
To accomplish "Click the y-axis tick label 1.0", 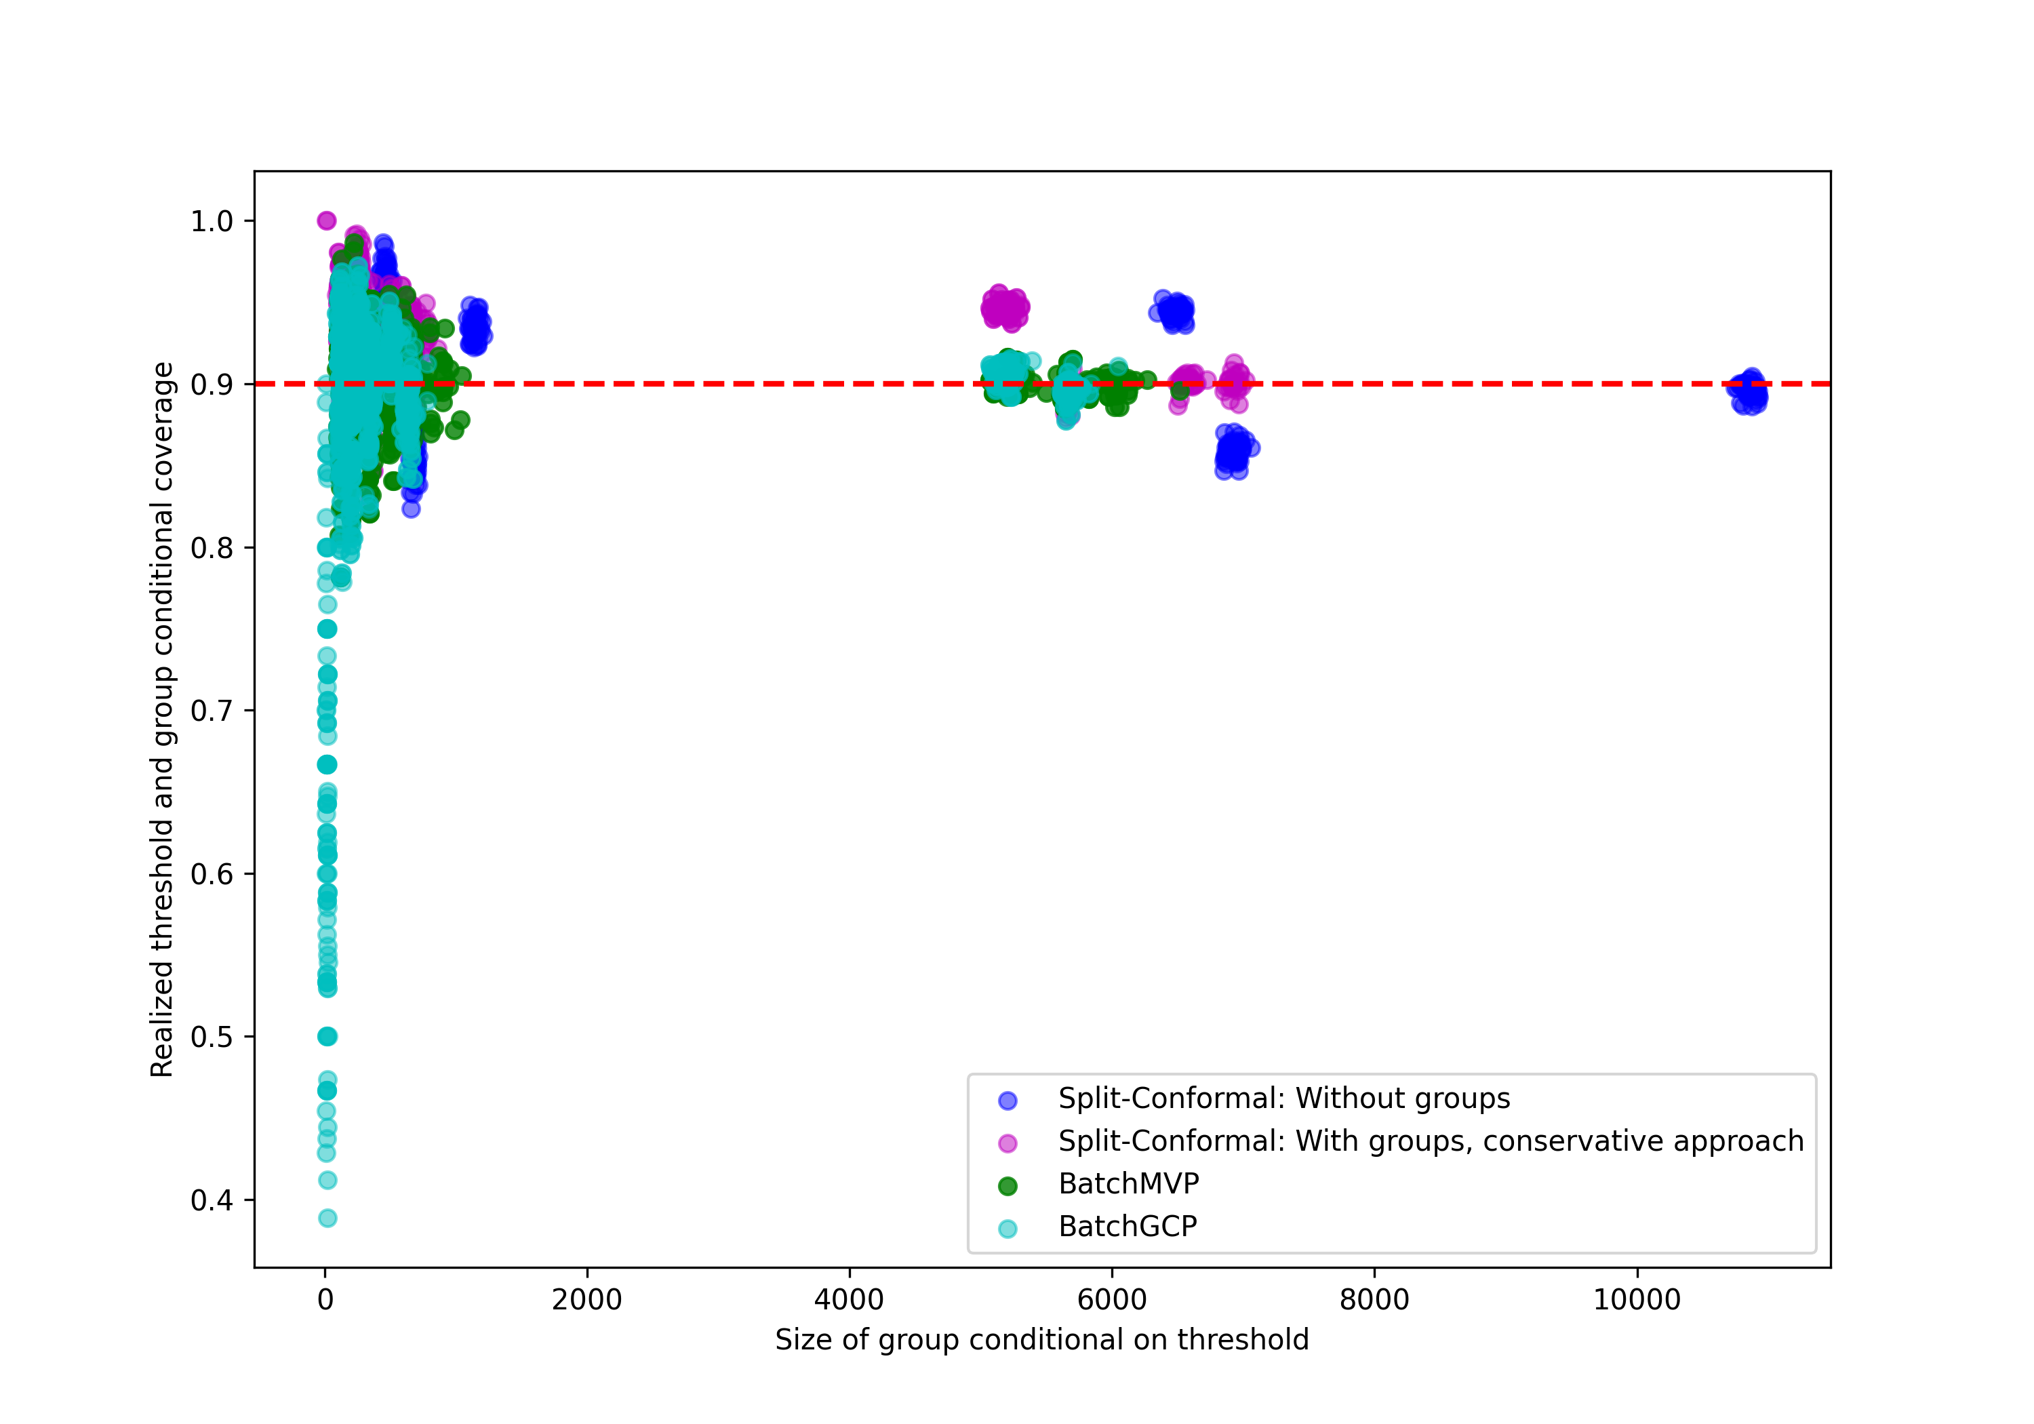I will coord(212,220).
